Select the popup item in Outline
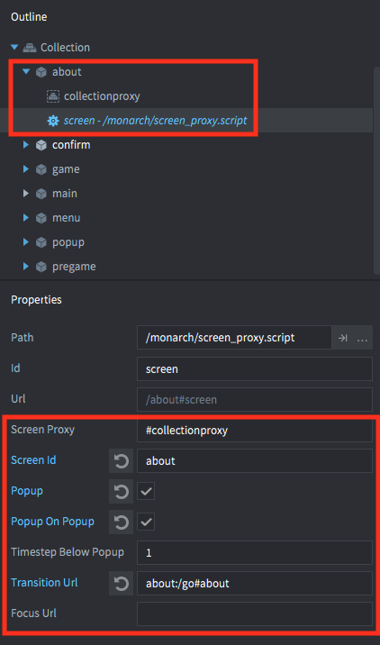 pyautogui.click(x=68, y=242)
